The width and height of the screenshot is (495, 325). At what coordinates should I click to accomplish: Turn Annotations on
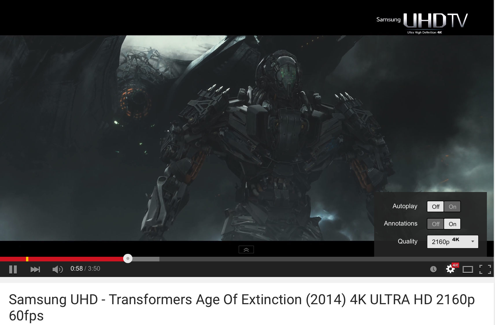(x=452, y=224)
